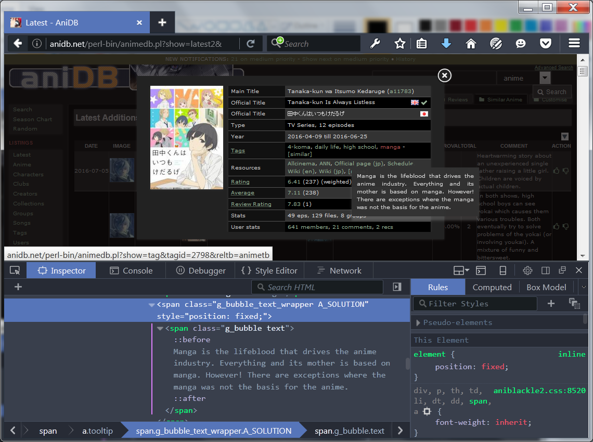Image resolution: width=593 pixels, height=442 pixels.
Task: Collapse the g_bubble text span node
Action: pyautogui.click(x=160, y=329)
